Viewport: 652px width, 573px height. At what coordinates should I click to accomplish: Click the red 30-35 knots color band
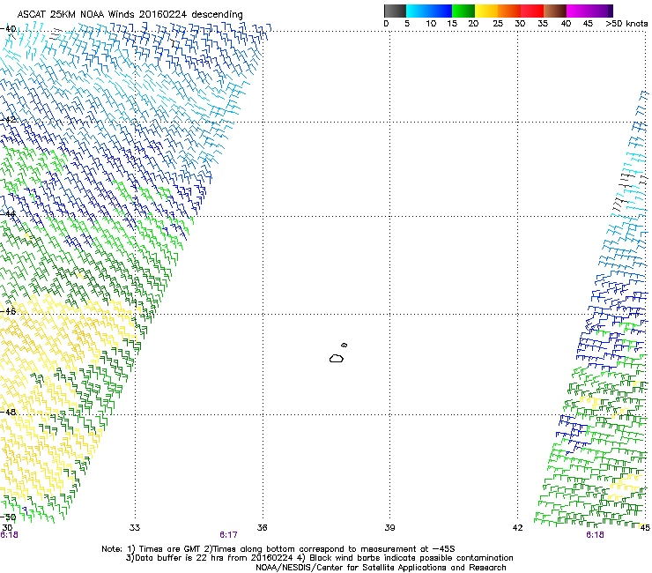[532, 11]
